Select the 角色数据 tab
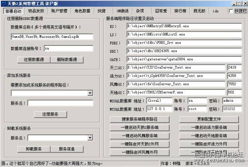 coord(82,11)
